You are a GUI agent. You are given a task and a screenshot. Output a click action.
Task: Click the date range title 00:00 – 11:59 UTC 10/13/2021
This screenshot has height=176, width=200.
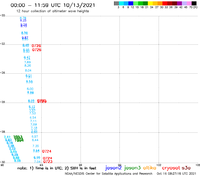click(x=53, y=5)
